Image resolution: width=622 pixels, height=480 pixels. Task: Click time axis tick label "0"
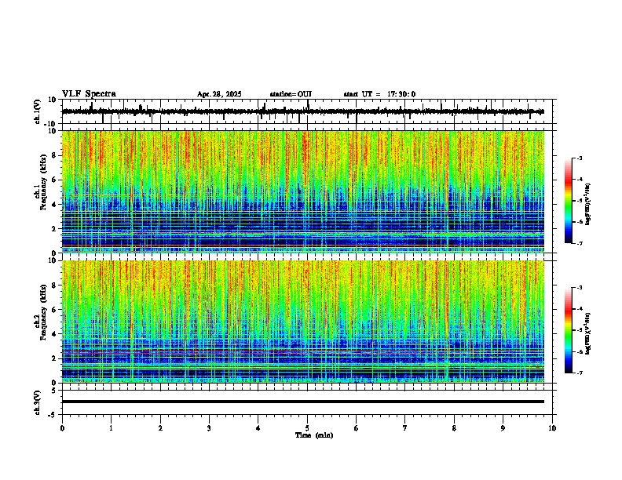click(x=62, y=428)
